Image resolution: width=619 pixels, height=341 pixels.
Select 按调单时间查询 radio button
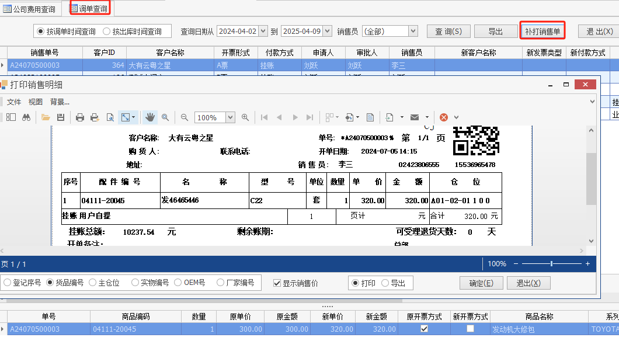(40, 32)
